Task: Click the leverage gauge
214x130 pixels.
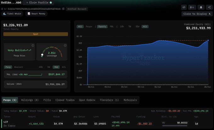Action: pyautogui.click(x=52, y=52)
